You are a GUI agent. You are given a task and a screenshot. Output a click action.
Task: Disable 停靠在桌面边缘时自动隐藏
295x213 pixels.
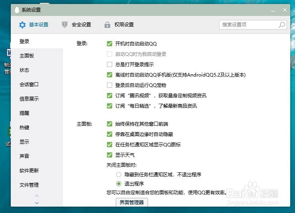[109, 134]
